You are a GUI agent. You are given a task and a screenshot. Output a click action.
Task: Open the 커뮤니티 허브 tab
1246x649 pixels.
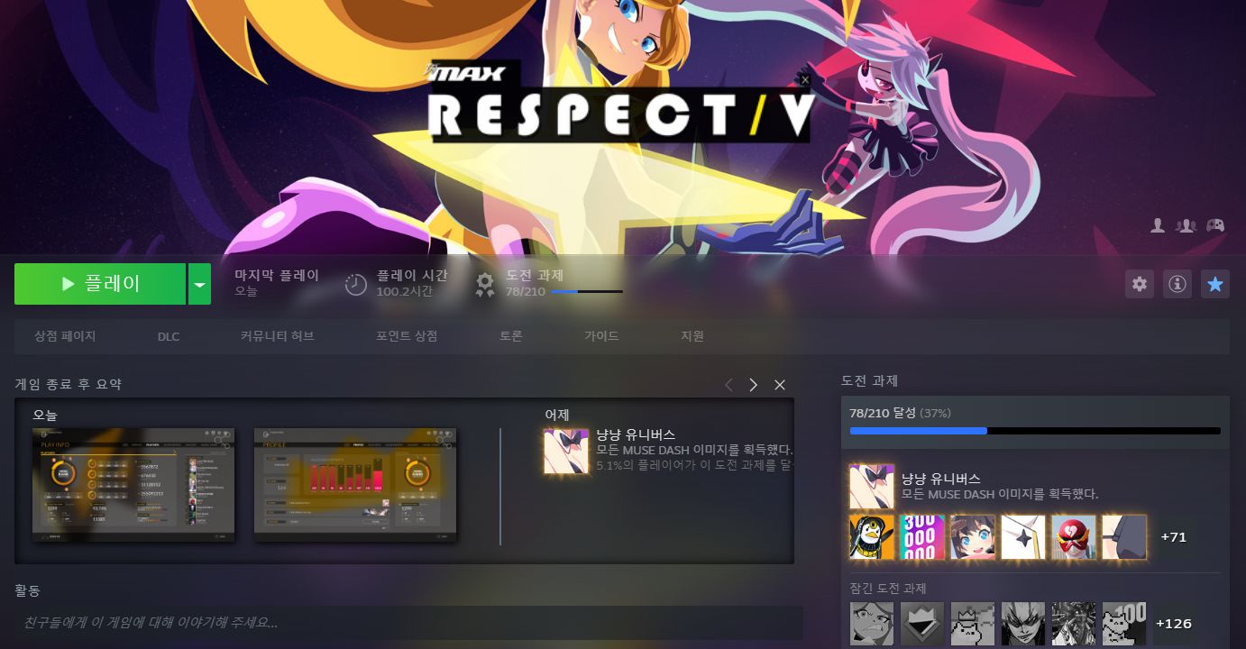pos(278,336)
